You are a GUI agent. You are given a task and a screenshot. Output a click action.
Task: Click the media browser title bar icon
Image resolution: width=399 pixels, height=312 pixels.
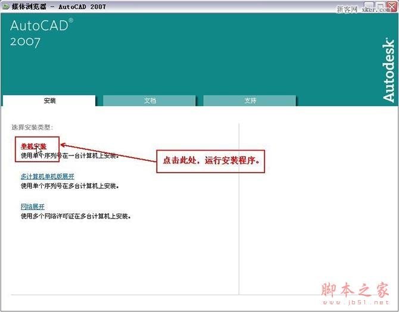pyautogui.click(x=5, y=7)
